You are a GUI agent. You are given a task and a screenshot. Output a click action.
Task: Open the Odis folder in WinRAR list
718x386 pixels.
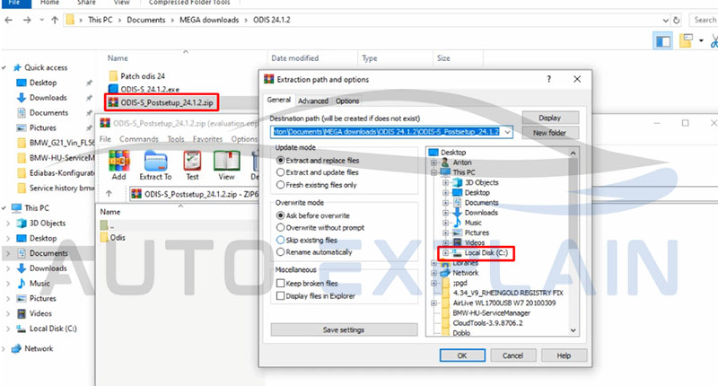(x=113, y=238)
